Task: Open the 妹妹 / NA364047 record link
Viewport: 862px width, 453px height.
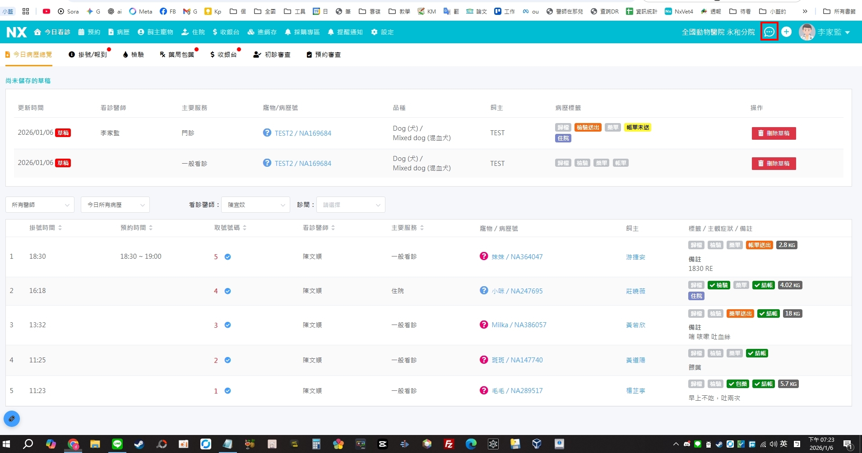Action: tap(517, 257)
